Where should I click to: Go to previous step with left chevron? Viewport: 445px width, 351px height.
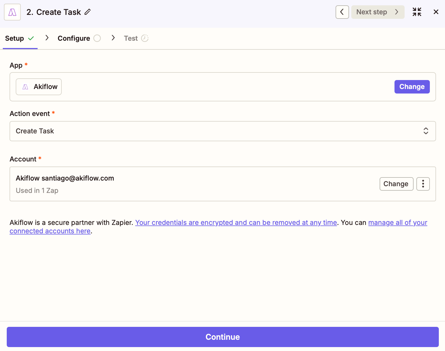(342, 12)
